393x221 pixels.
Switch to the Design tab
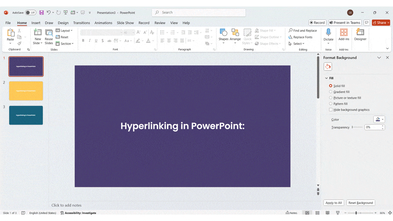[63, 23]
